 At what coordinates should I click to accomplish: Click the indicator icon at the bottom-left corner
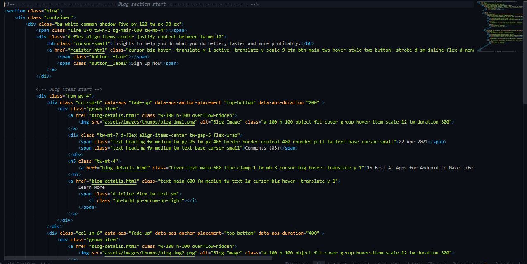click(2, 263)
